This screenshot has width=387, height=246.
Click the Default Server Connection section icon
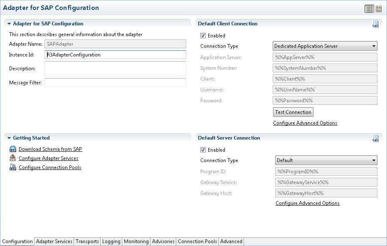(375, 138)
